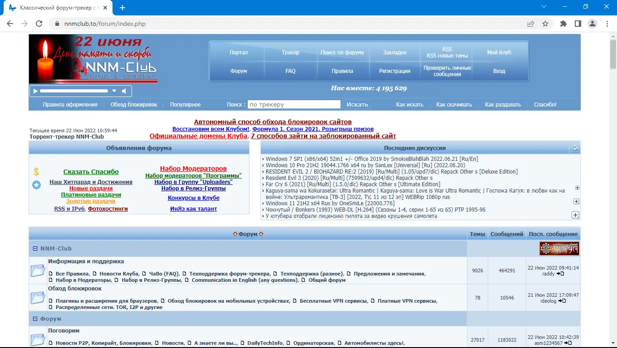Open the audio player dropdown arrow
This screenshot has height=348, width=617.
click(x=115, y=91)
